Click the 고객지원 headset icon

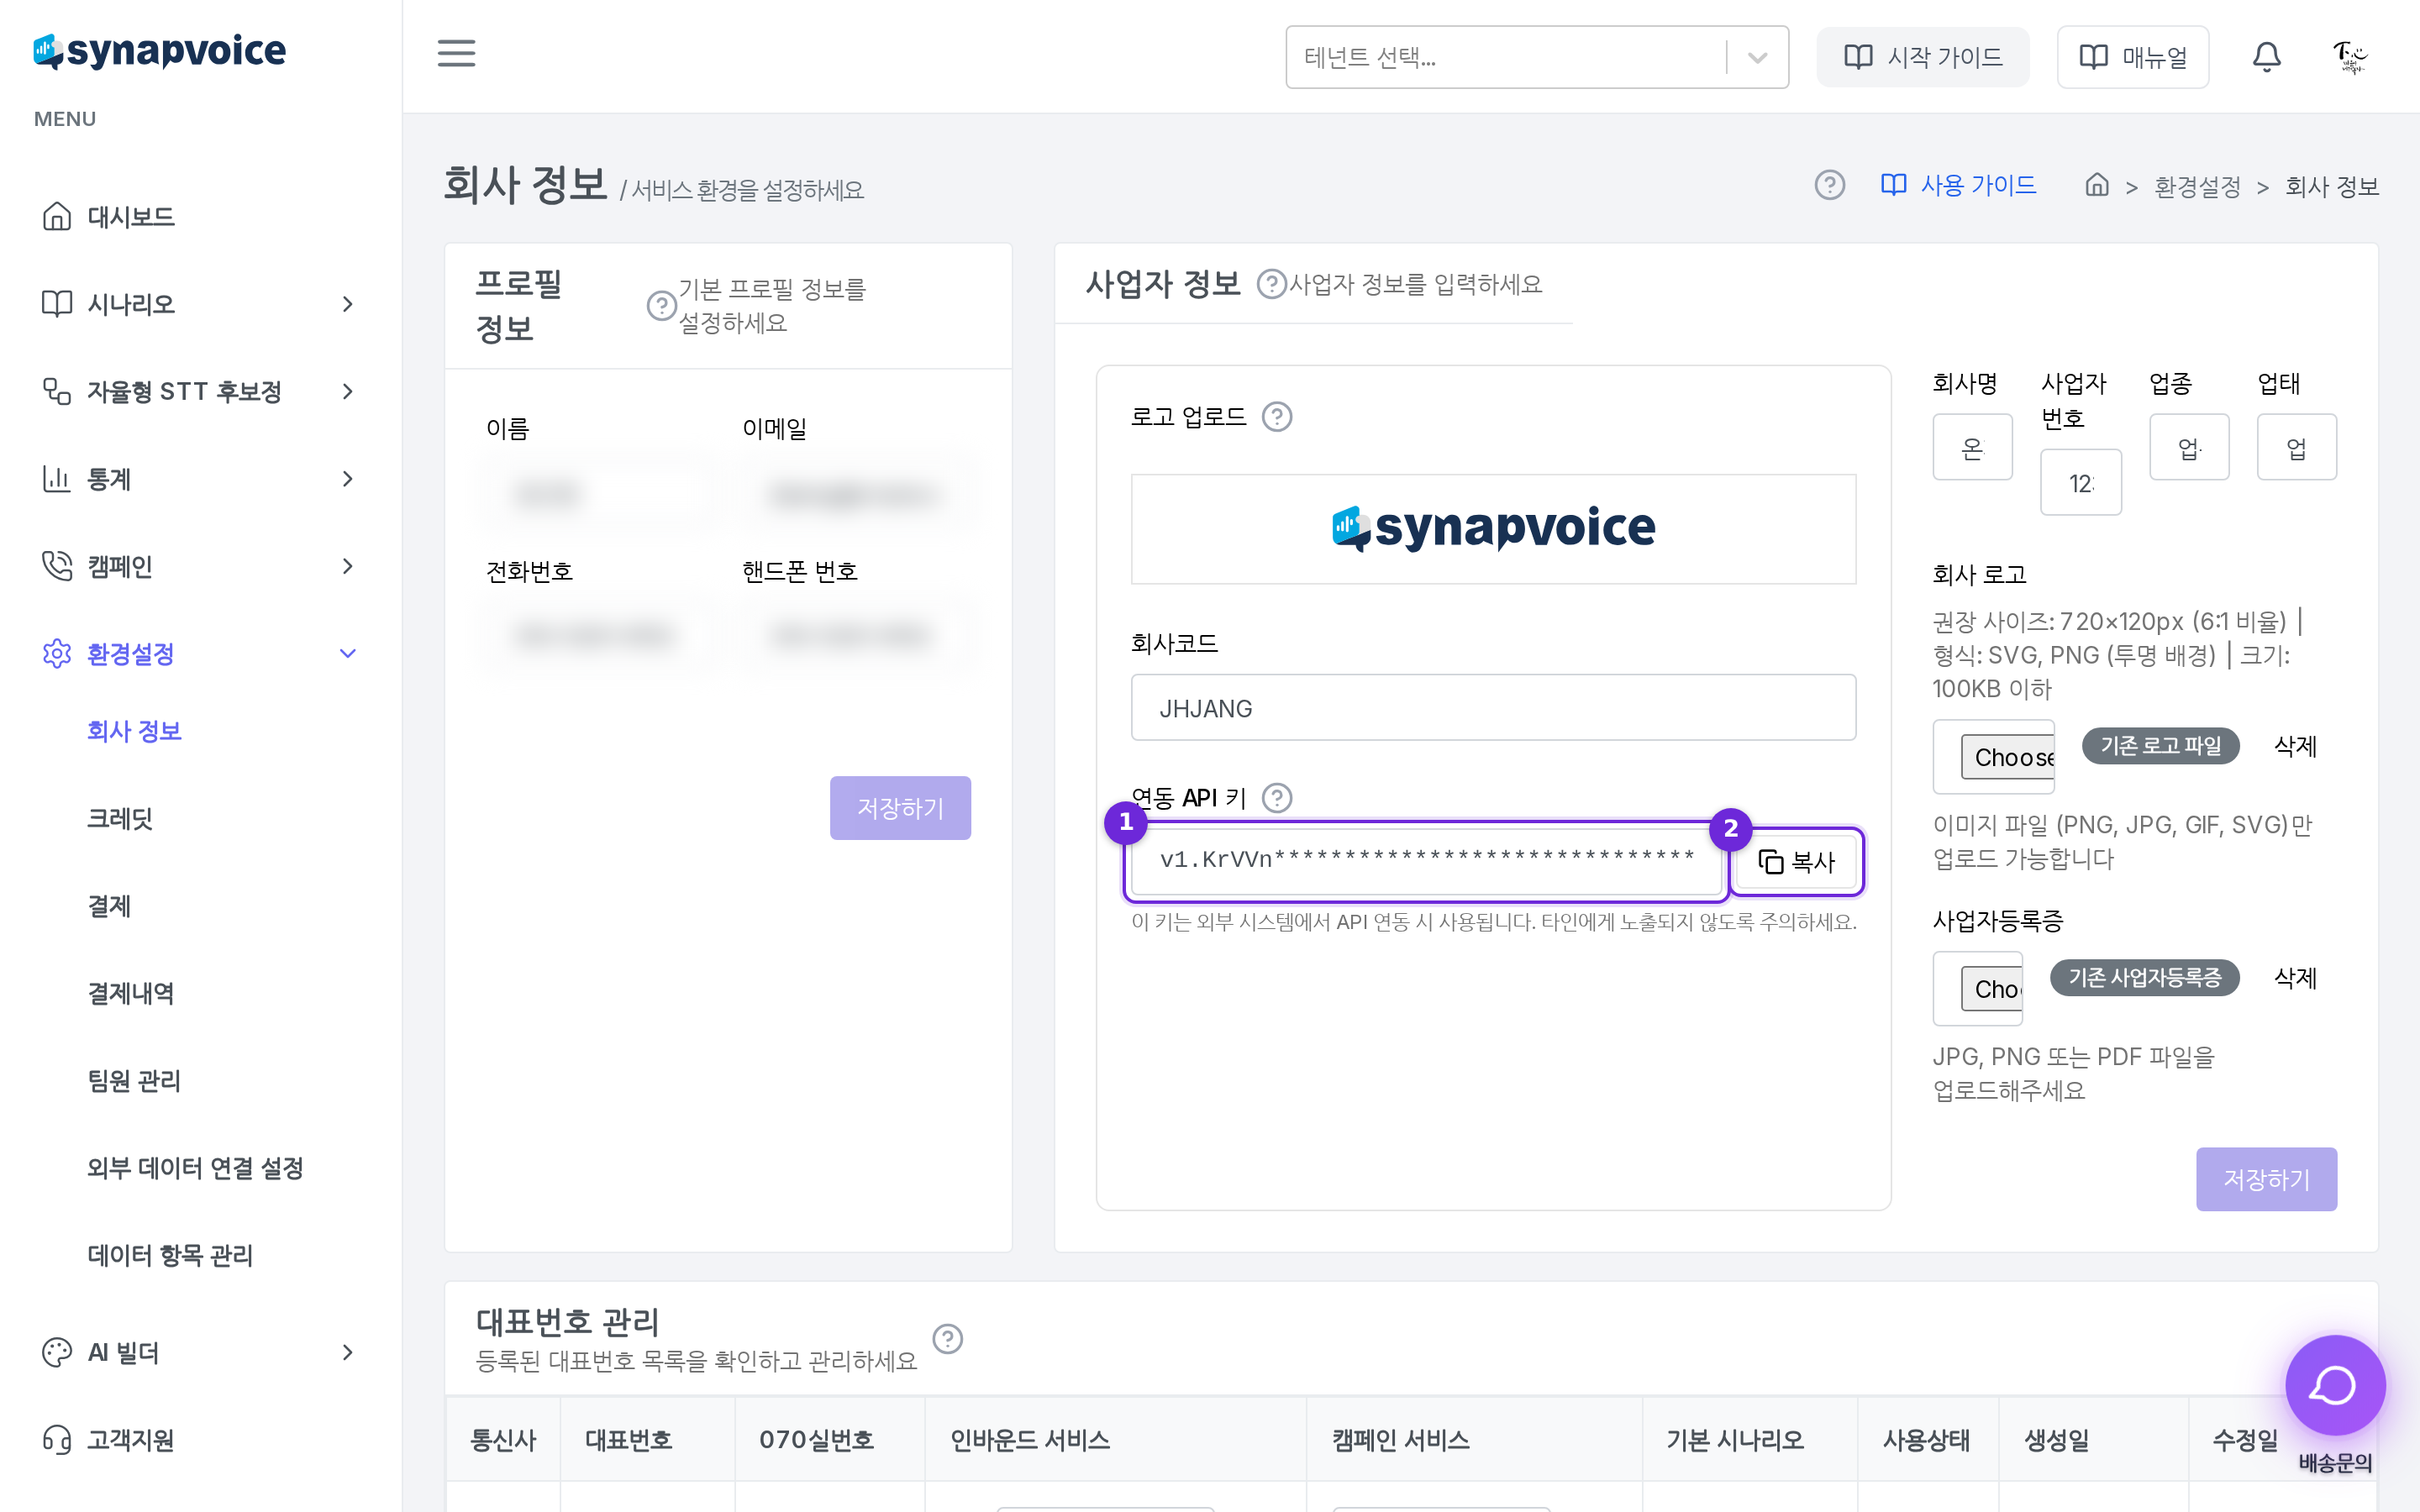57,1440
